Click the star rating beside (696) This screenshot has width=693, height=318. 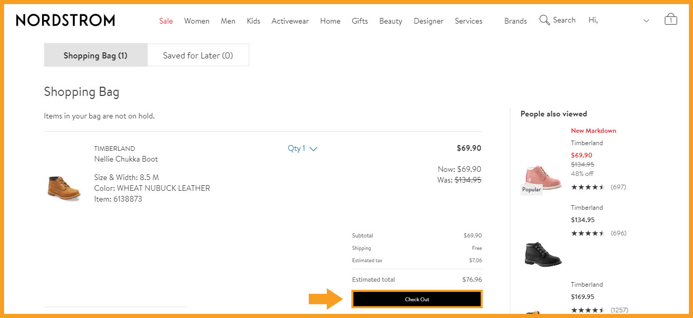[588, 233]
